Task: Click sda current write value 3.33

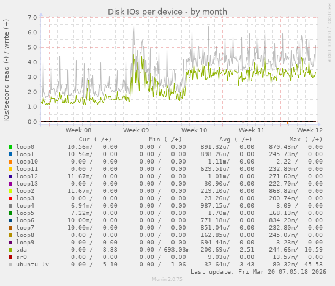Action: [x=110, y=250]
